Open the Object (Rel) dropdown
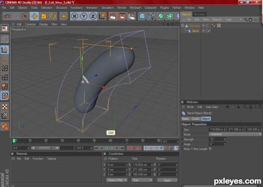The width and height of the screenshot is (263, 187). coord(117,180)
